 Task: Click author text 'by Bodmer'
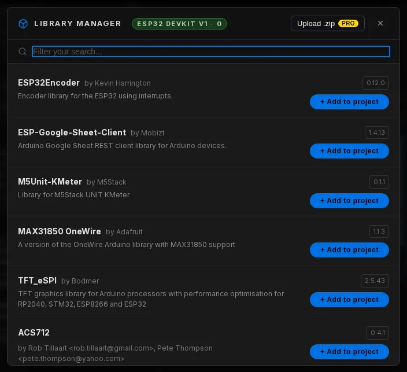[80, 281]
